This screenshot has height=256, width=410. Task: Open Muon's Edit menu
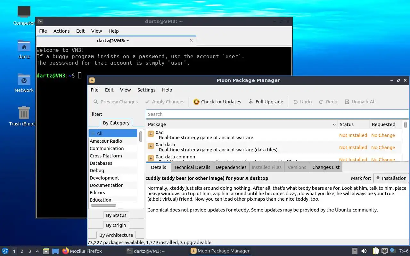pyautogui.click(x=109, y=90)
